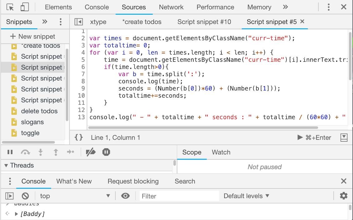Open Console settings with the gear icon
Screen dimensions: 353x220
click(x=343, y=196)
